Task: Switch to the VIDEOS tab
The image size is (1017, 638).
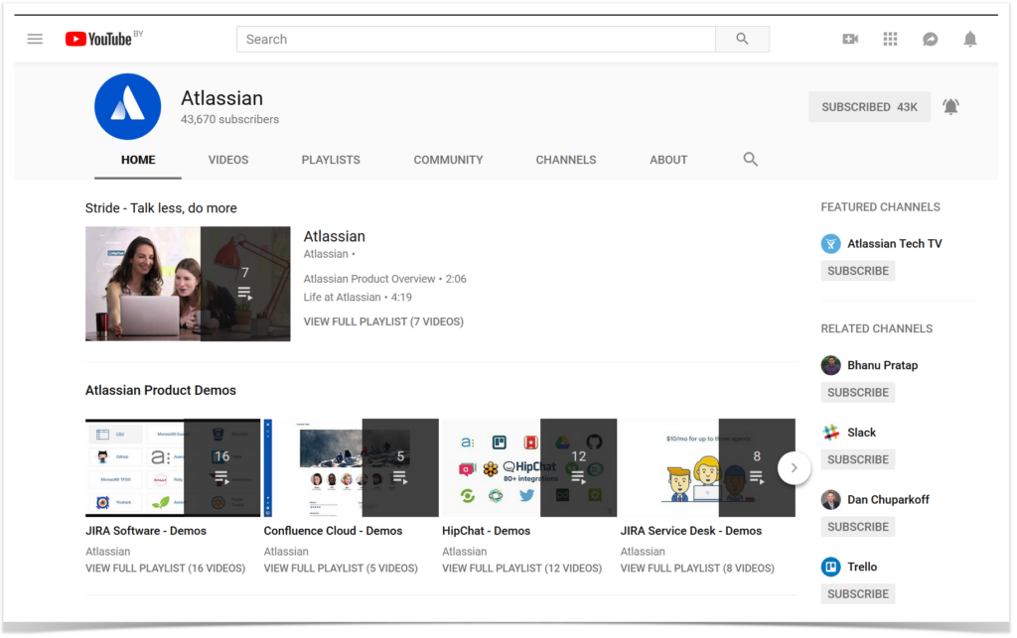Action: point(227,160)
